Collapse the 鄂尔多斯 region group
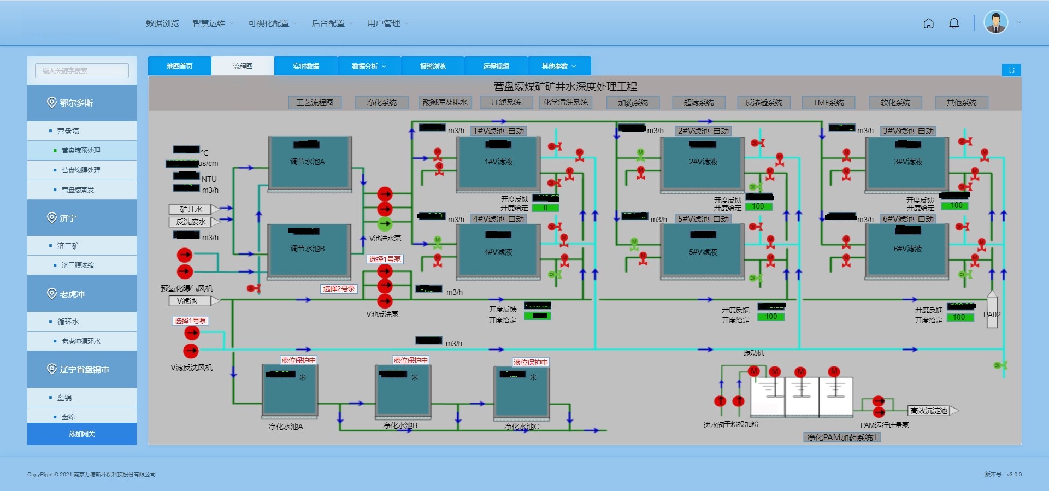This screenshot has height=491, width=1049. pyautogui.click(x=82, y=103)
